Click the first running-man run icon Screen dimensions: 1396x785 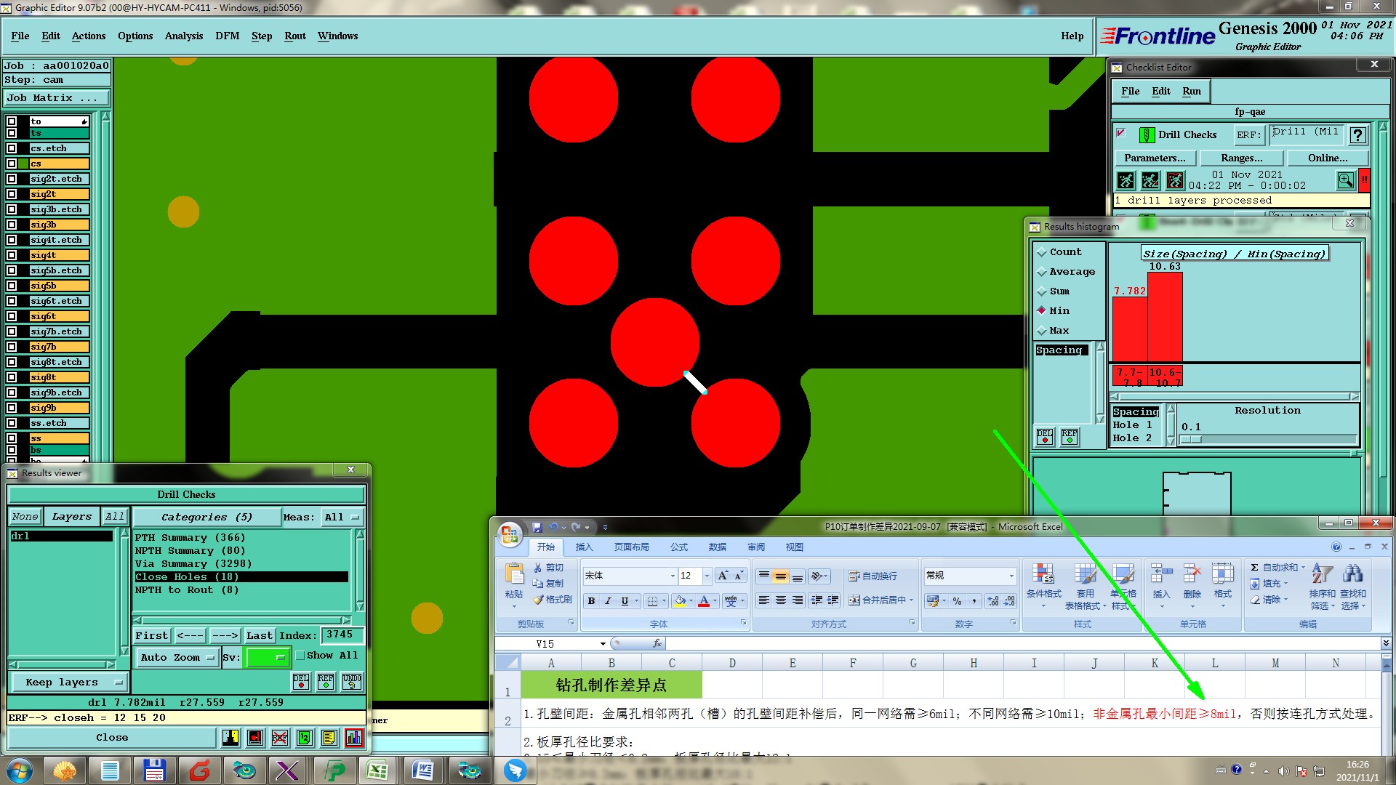click(x=1126, y=180)
